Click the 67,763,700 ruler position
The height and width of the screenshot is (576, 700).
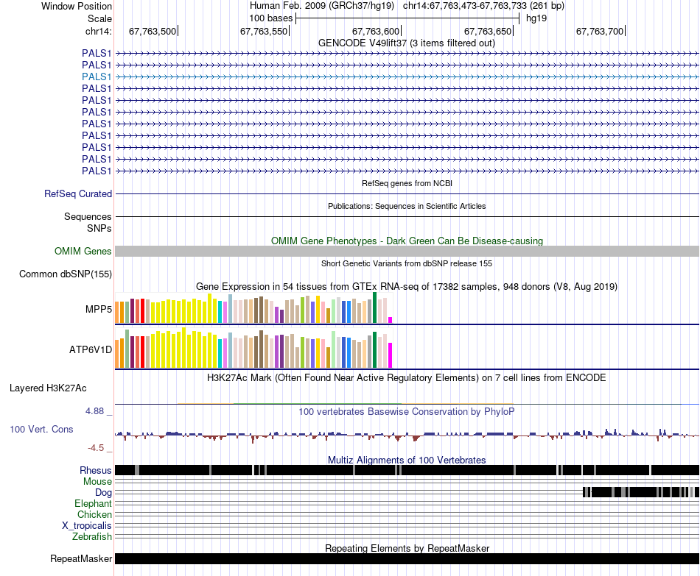pos(601,31)
